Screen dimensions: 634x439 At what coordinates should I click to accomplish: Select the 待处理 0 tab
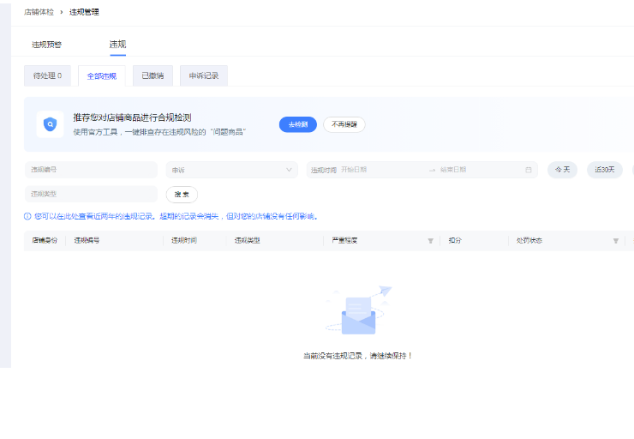pyautogui.click(x=47, y=75)
